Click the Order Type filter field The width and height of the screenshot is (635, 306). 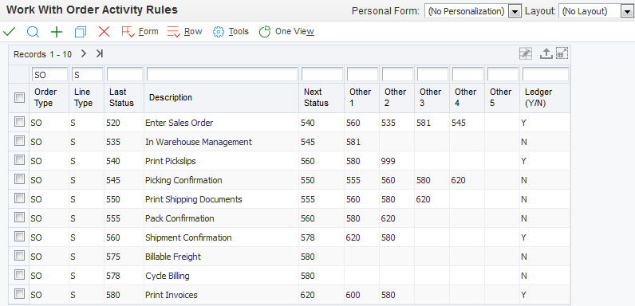(x=49, y=74)
